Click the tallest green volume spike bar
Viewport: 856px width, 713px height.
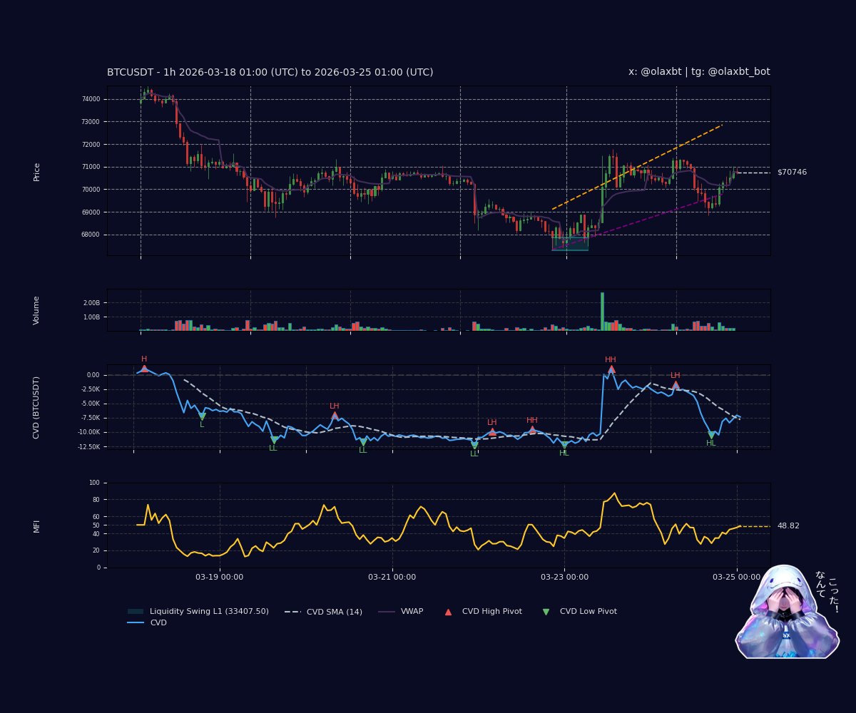pos(602,311)
